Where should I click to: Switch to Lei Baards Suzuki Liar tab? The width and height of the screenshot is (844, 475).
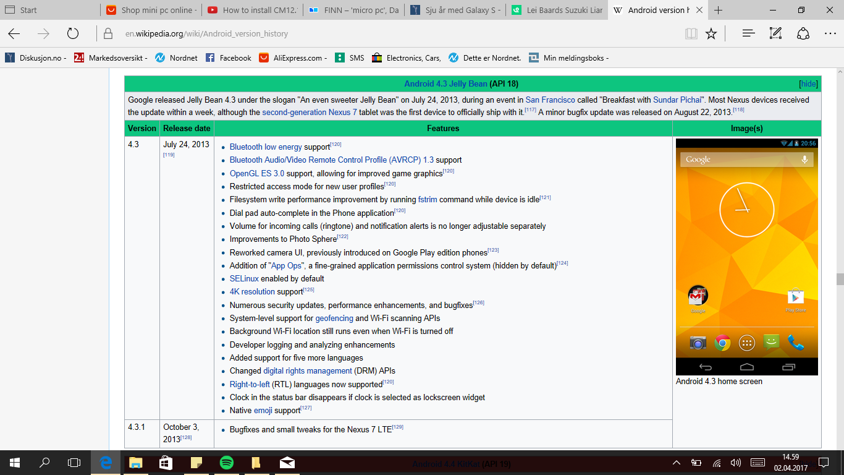click(x=557, y=10)
